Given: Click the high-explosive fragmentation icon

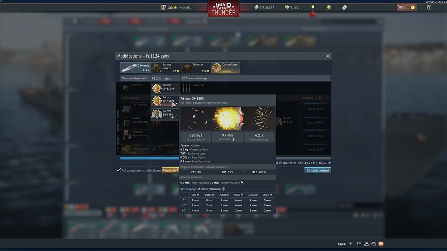Looking at the screenshot, I should click(242, 183).
